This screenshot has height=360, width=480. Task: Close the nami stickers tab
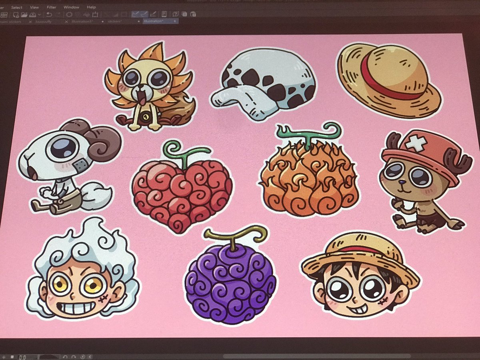[x=30, y=22]
